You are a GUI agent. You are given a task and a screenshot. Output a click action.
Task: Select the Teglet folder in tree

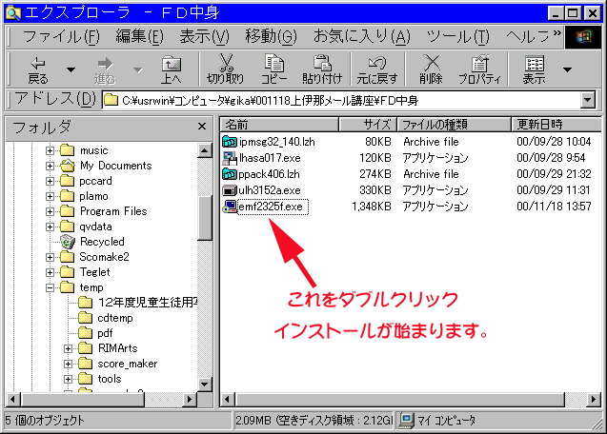pos(95,272)
